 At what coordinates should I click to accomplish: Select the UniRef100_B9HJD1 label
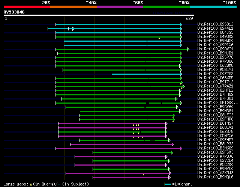tap(215, 53)
